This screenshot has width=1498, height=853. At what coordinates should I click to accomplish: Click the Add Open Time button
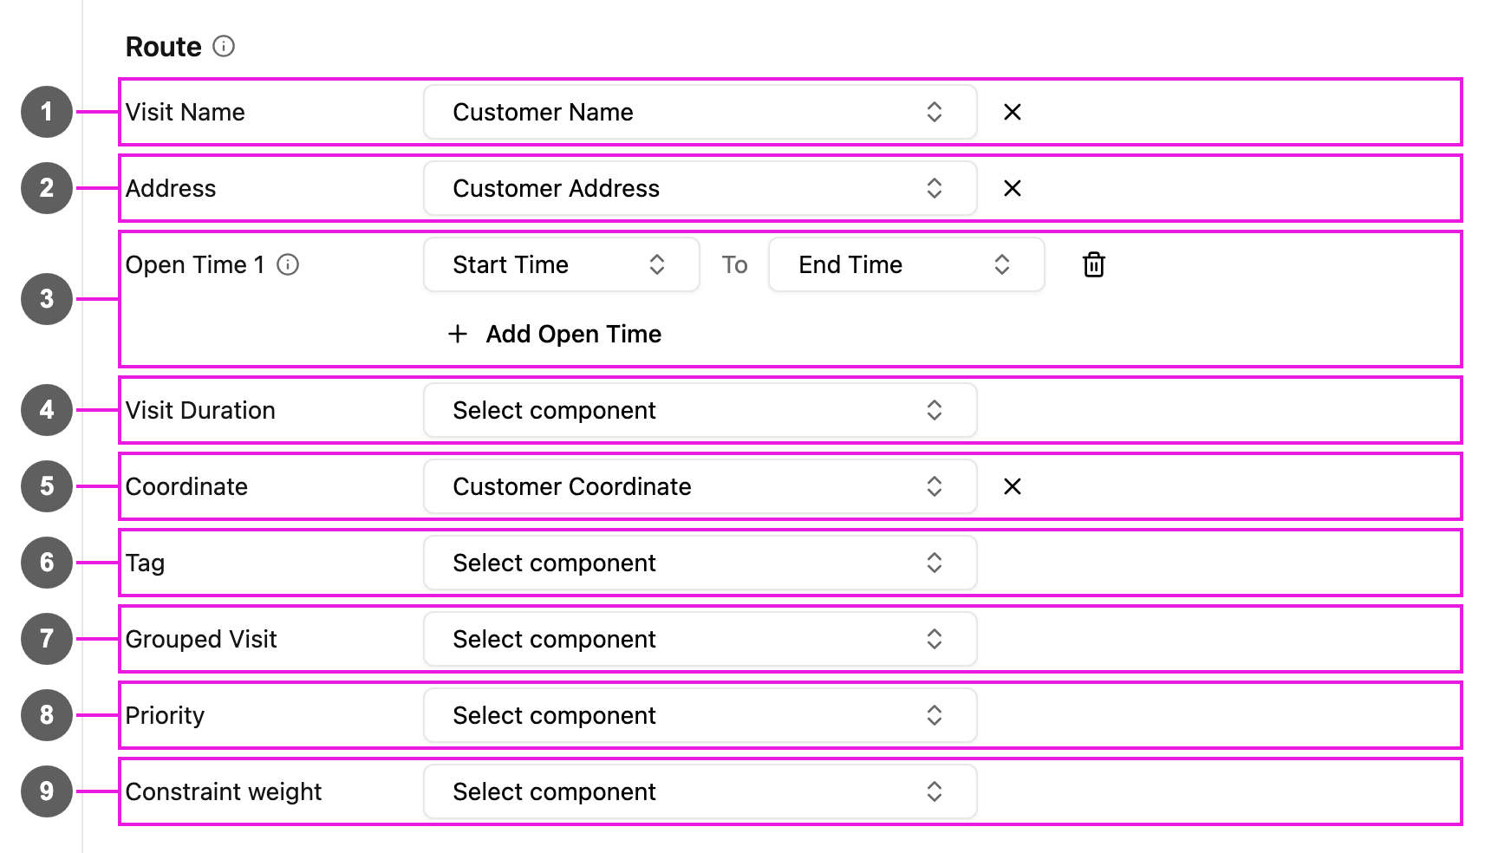point(555,334)
